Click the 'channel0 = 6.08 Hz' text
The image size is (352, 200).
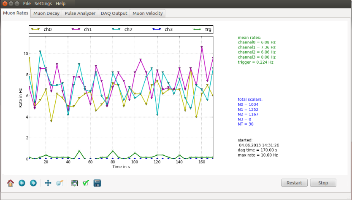tap(257, 43)
